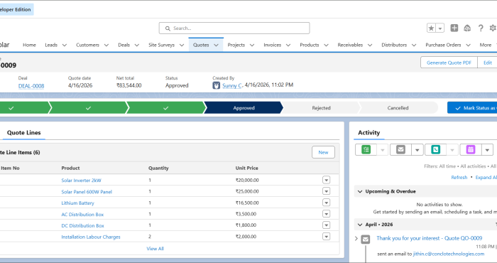Open row actions for Lithium Battery
This screenshot has width=497, height=263.
pos(326,203)
